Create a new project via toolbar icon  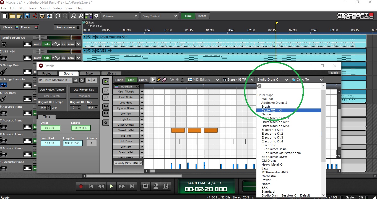pyautogui.click(x=4, y=16)
